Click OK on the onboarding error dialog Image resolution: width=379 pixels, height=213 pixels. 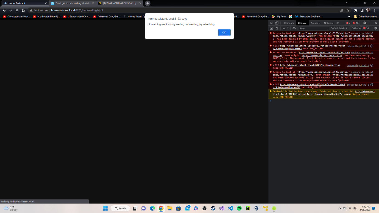(x=224, y=32)
